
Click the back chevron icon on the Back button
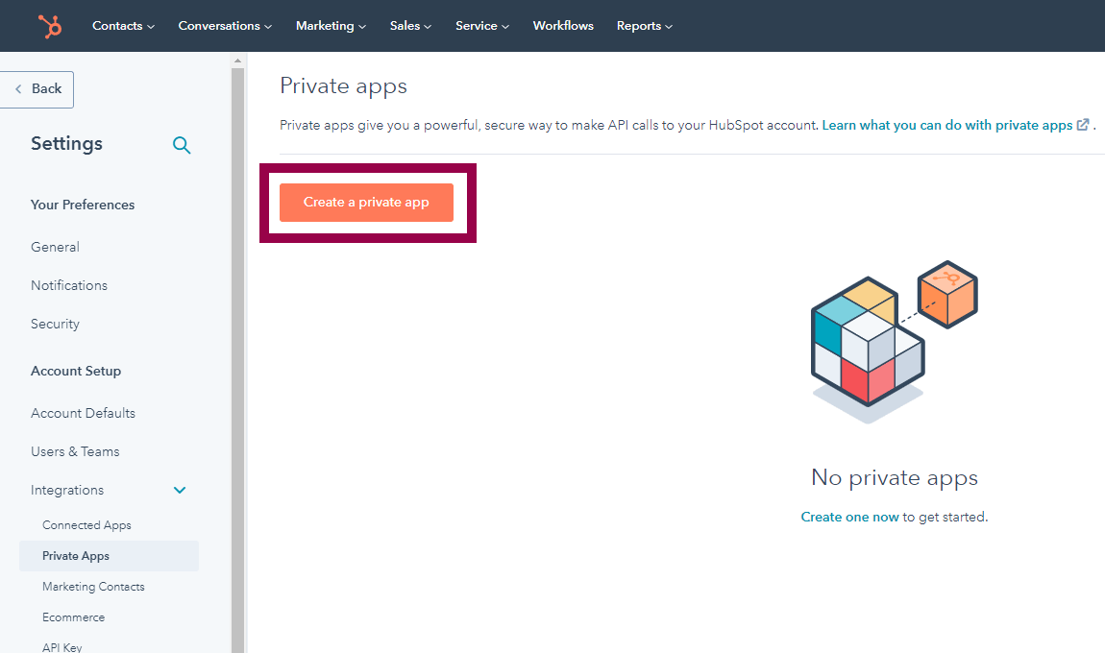click(x=19, y=88)
